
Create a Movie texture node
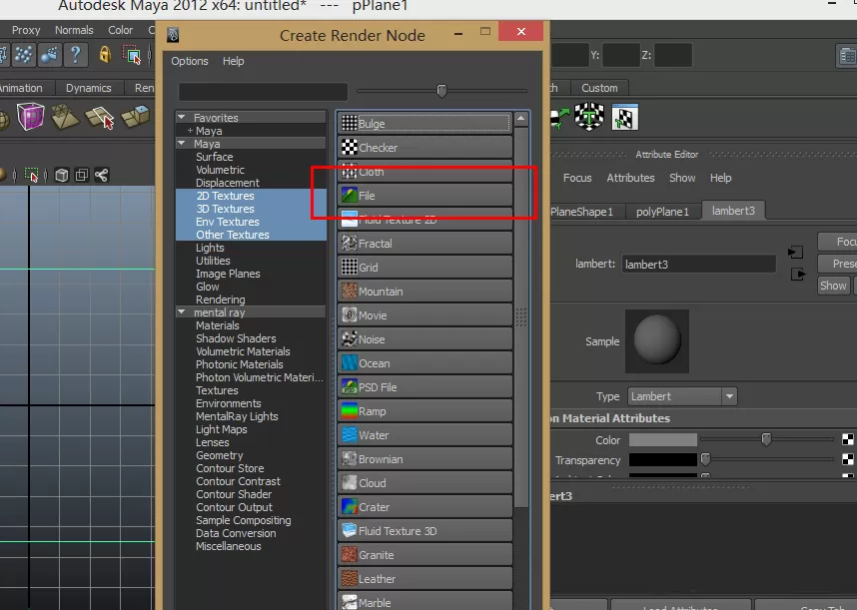pyautogui.click(x=426, y=315)
